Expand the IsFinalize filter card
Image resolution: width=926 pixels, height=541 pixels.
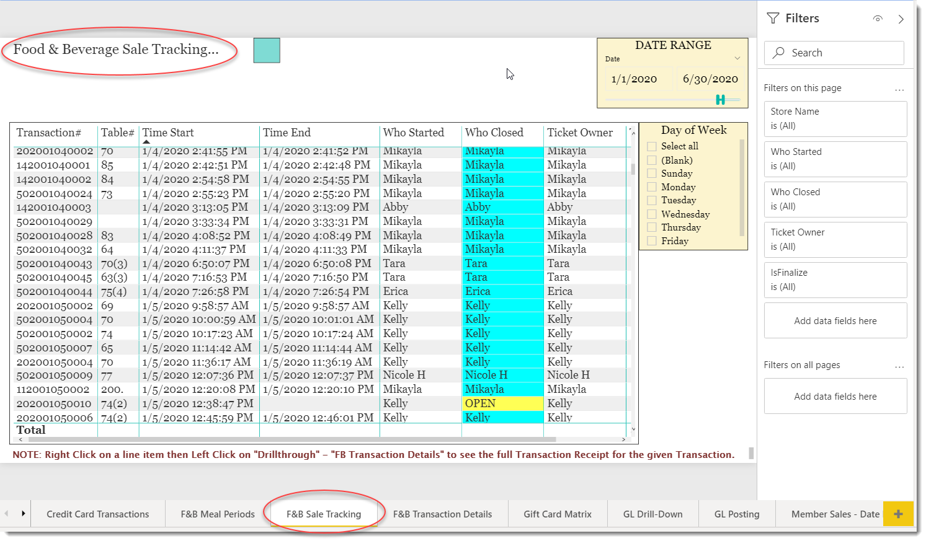click(x=835, y=280)
